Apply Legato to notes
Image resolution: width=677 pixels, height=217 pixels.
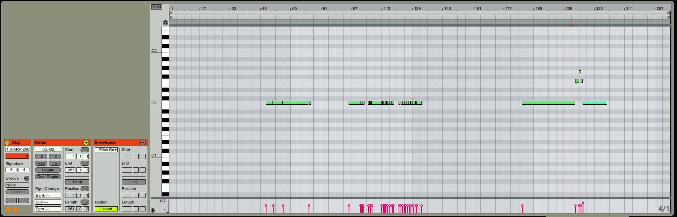(x=48, y=170)
